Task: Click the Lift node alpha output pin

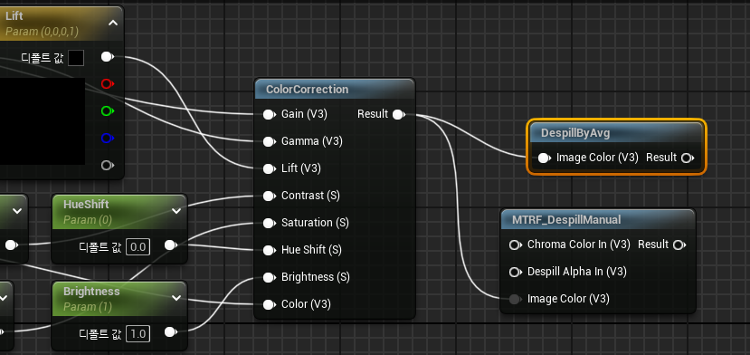Action: pos(108,166)
